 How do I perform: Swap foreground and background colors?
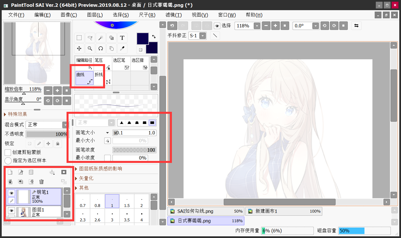point(154,36)
